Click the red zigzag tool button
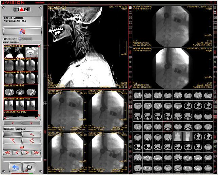Viewport: 218px width, 175px height. (12, 140)
